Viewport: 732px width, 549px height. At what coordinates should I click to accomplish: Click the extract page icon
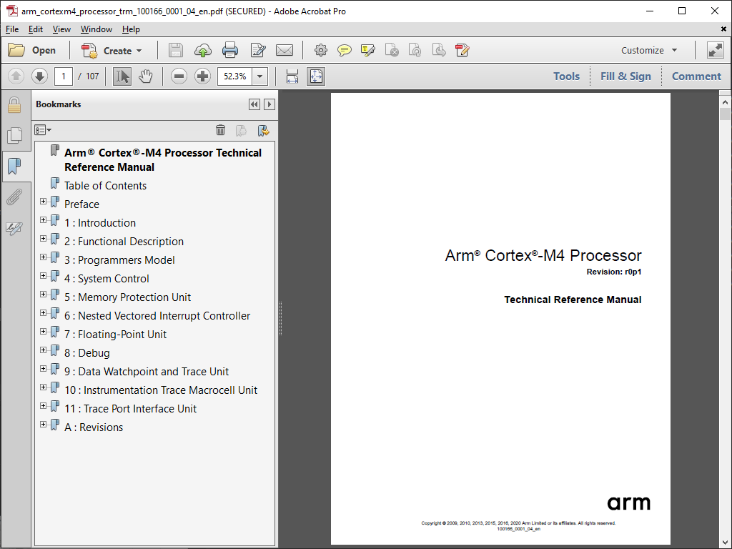(439, 51)
